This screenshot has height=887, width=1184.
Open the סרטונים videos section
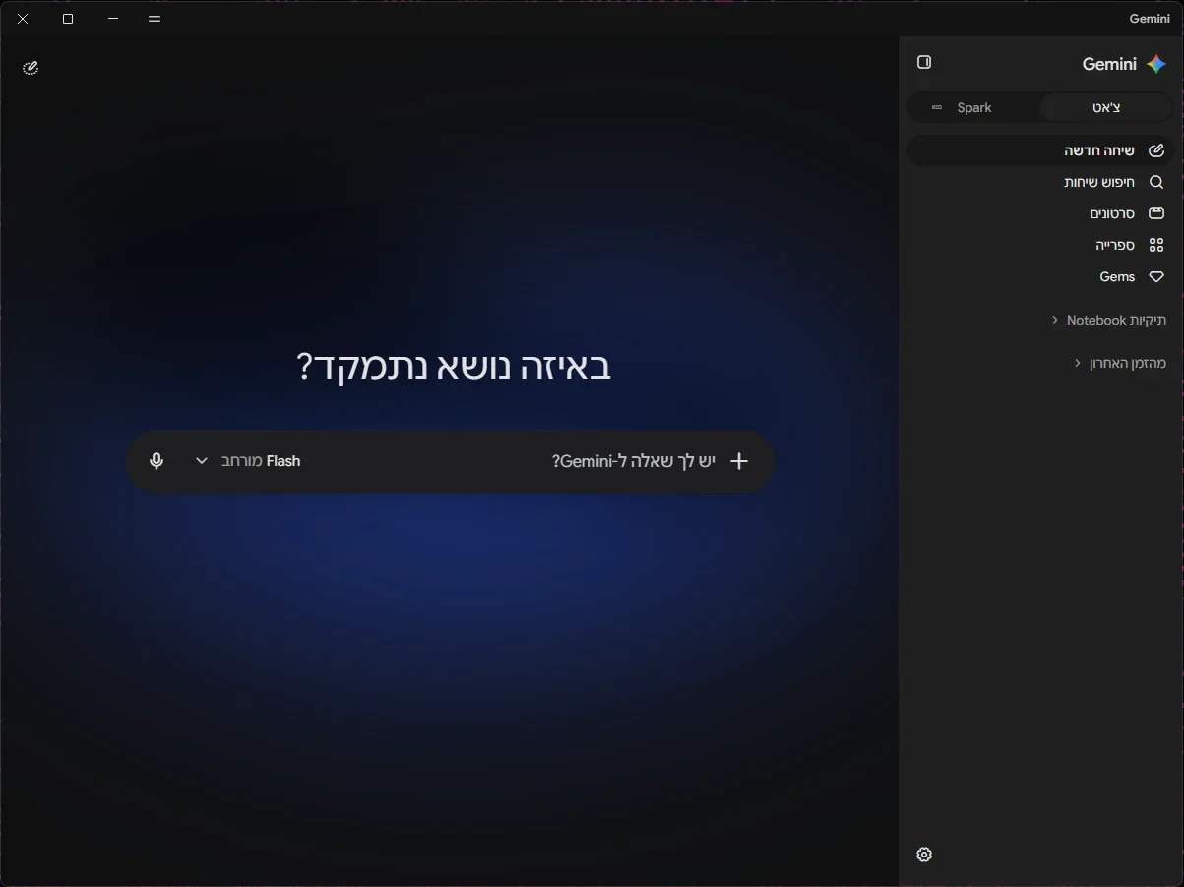tap(1039, 213)
